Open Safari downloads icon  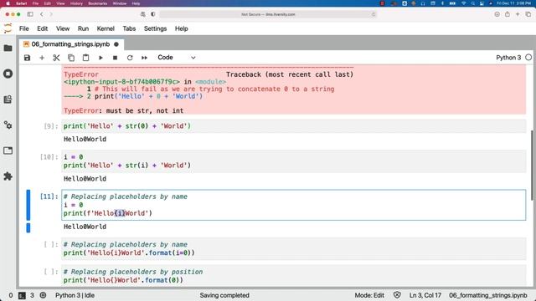497,14
